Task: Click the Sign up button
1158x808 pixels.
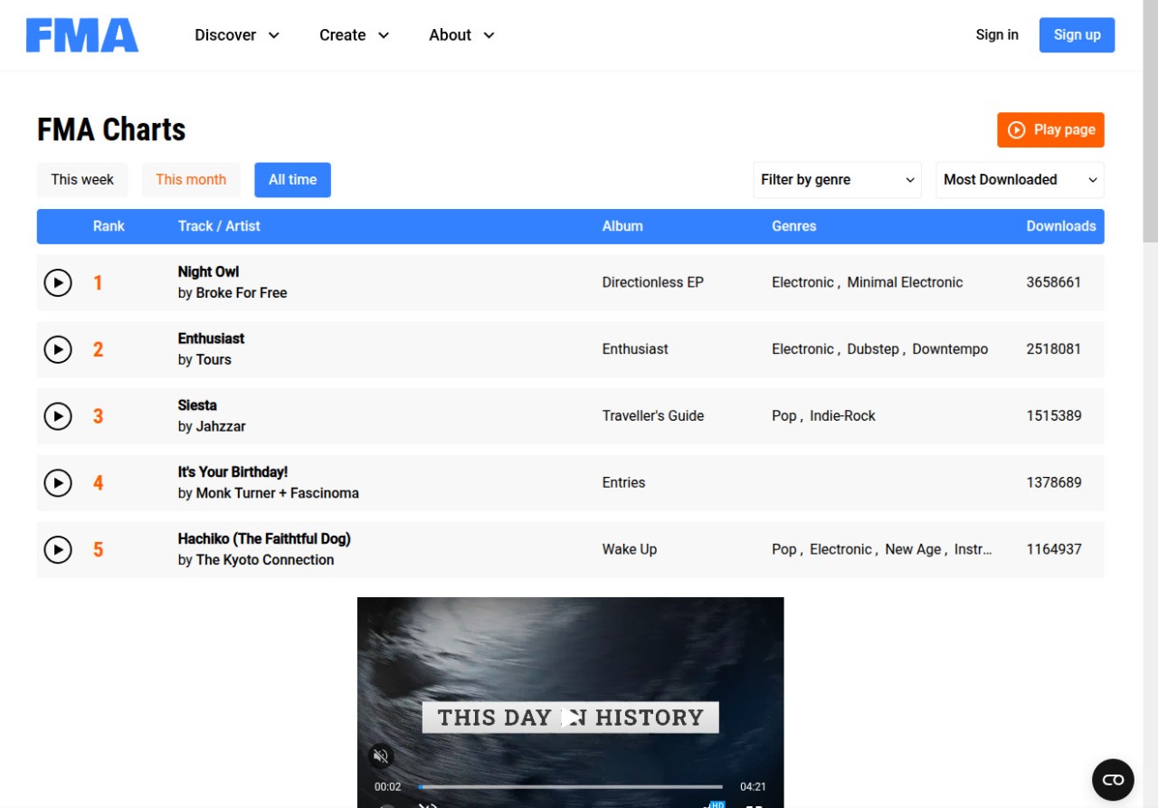Action: (1077, 35)
